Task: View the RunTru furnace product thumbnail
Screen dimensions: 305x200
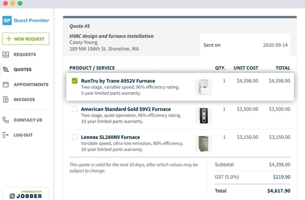Action: pos(203,87)
